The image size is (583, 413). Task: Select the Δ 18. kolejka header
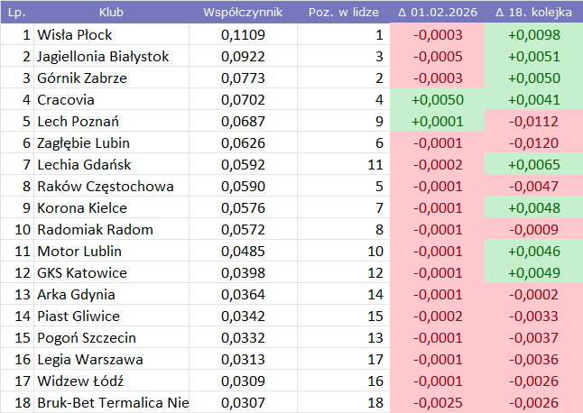coord(533,13)
